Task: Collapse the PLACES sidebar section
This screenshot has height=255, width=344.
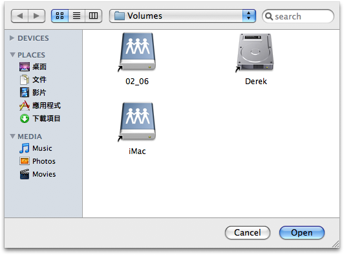Action: [x=12, y=54]
